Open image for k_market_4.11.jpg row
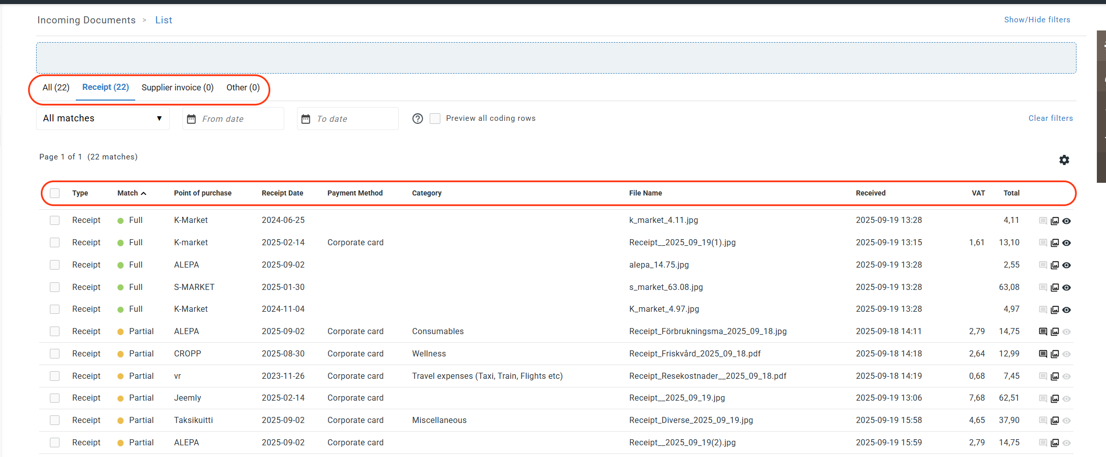The height and width of the screenshot is (457, 1106). tap(1055, 221)
